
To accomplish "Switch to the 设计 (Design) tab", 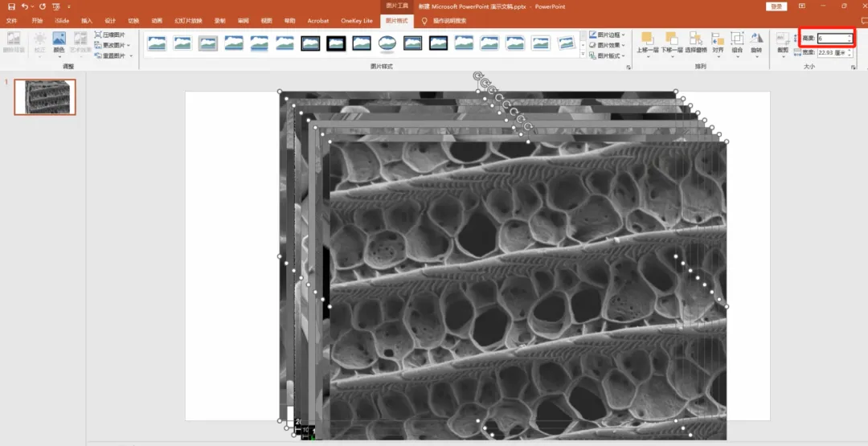I will tap(110, 20).
